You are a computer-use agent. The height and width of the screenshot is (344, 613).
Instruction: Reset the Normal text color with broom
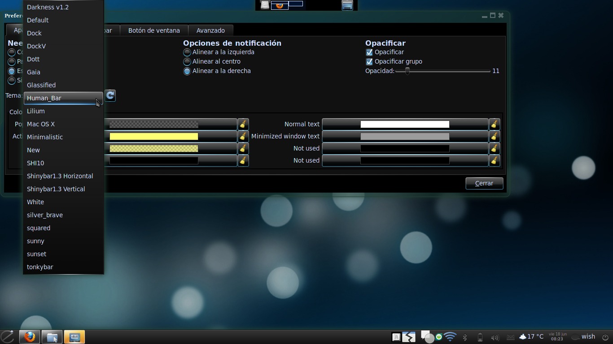tap(494, 124)
